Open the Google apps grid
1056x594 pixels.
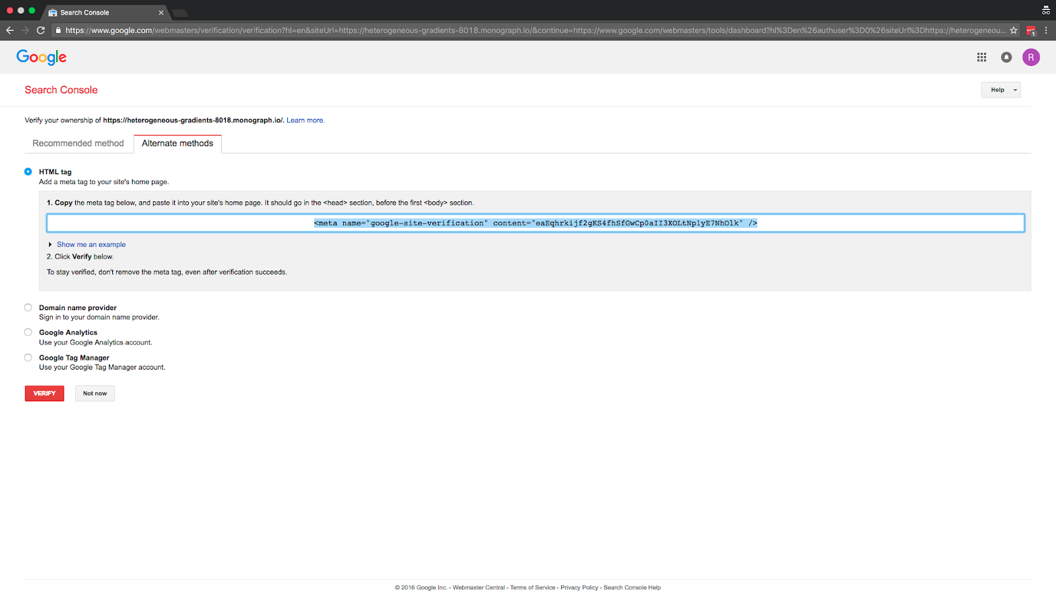[x=981, y=57]
